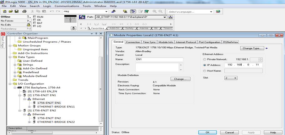Click the Controller Organizer vertical scrollbar
Image resolution: width=285 pixels, height=135 pixels.
[x=101, y=81]
